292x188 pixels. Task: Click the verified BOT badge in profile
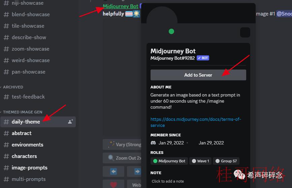(x=203, y=58)
